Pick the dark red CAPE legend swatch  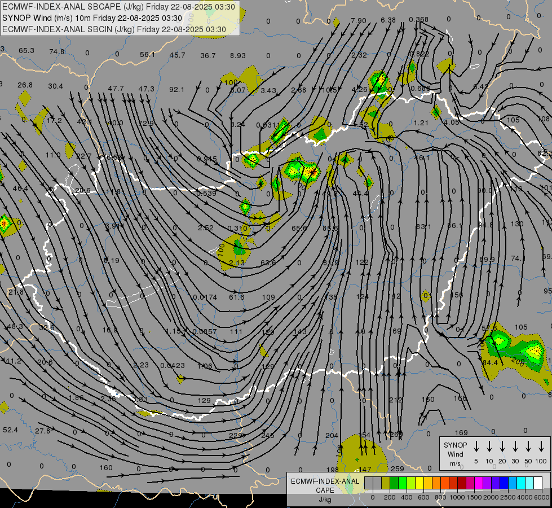462,483
